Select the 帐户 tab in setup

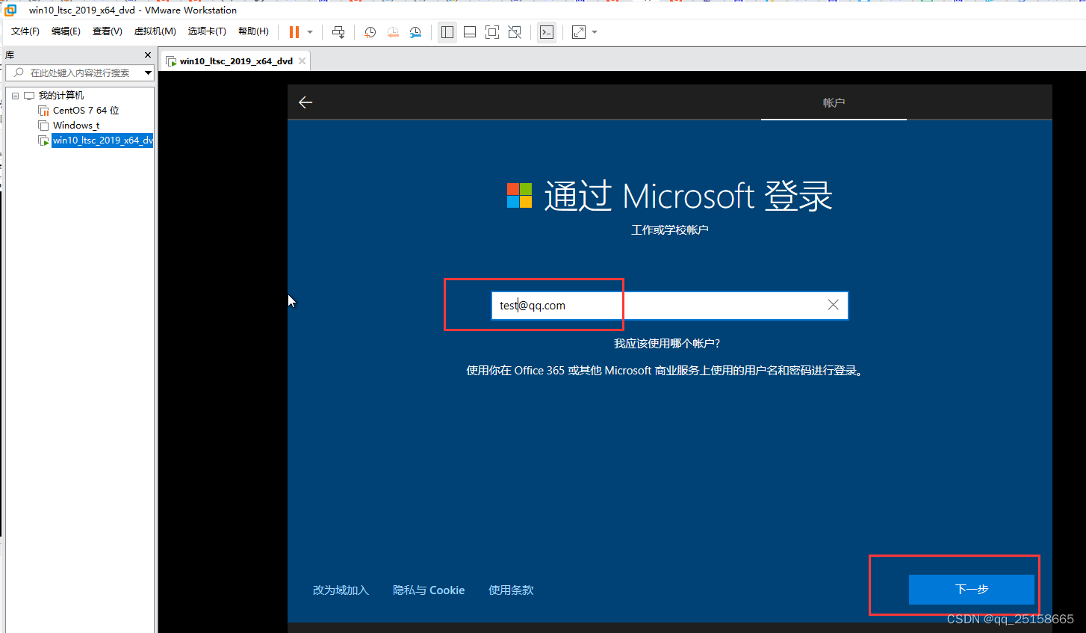click(834, 102)
